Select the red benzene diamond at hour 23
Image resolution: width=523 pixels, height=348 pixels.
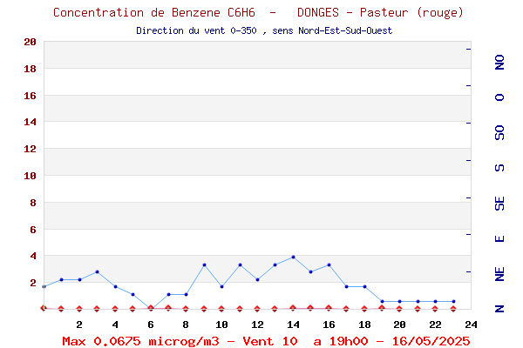[453, 309]
